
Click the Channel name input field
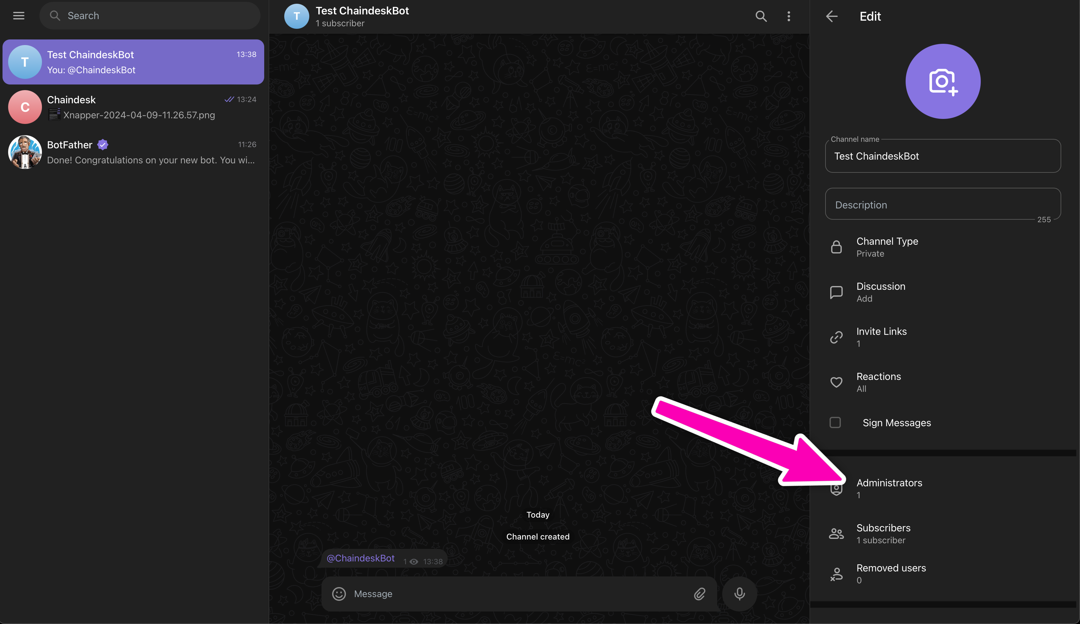pyautogui.click(x=943, y=156)
